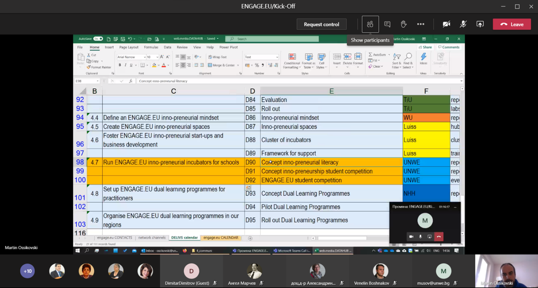
Task: Click the Request control button
Action: [x=322, y=24]
